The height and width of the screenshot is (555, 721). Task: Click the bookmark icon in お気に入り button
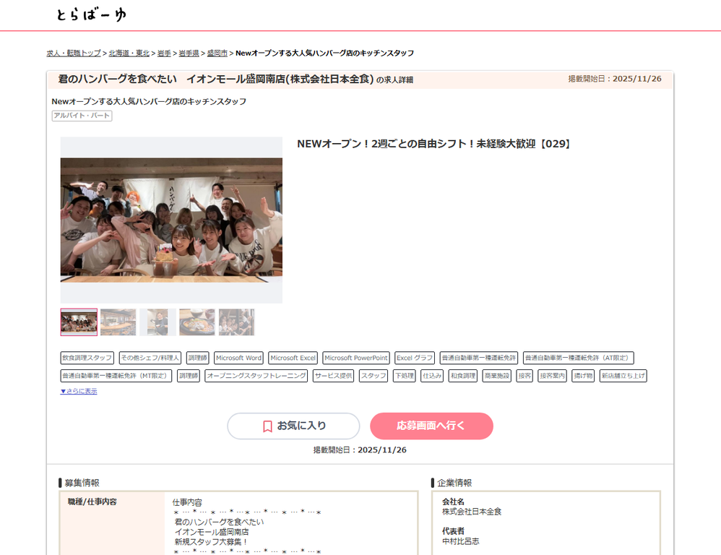pos(267,426)
